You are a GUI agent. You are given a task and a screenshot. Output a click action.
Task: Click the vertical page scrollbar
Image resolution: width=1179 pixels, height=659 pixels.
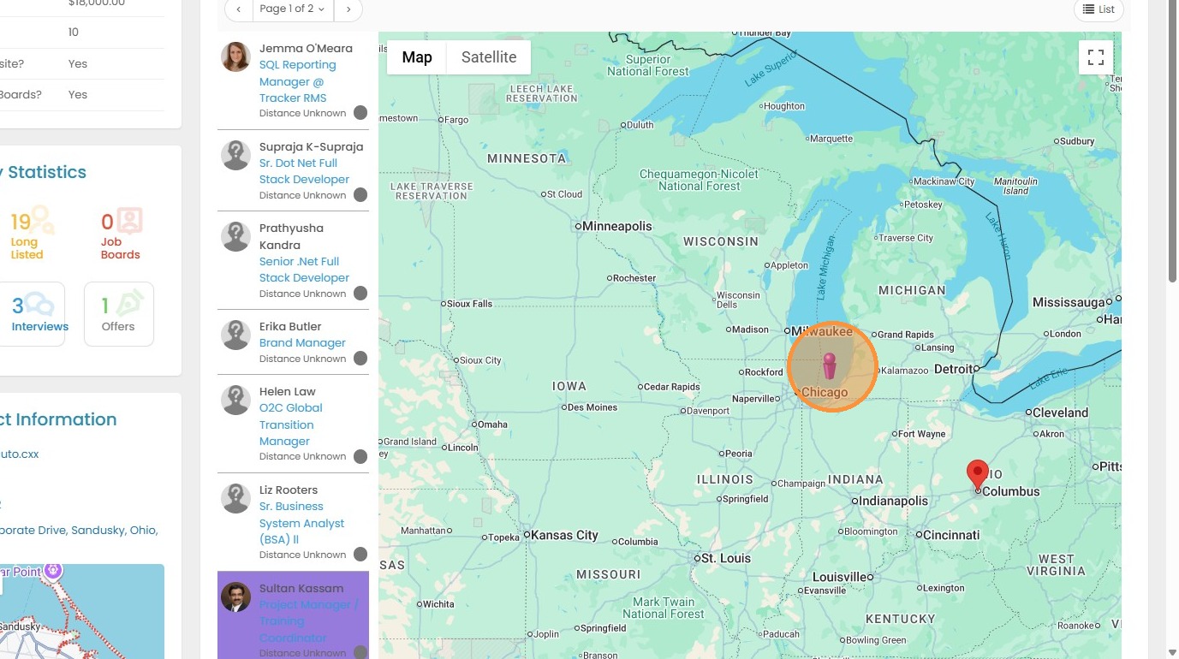(1172, 141)
